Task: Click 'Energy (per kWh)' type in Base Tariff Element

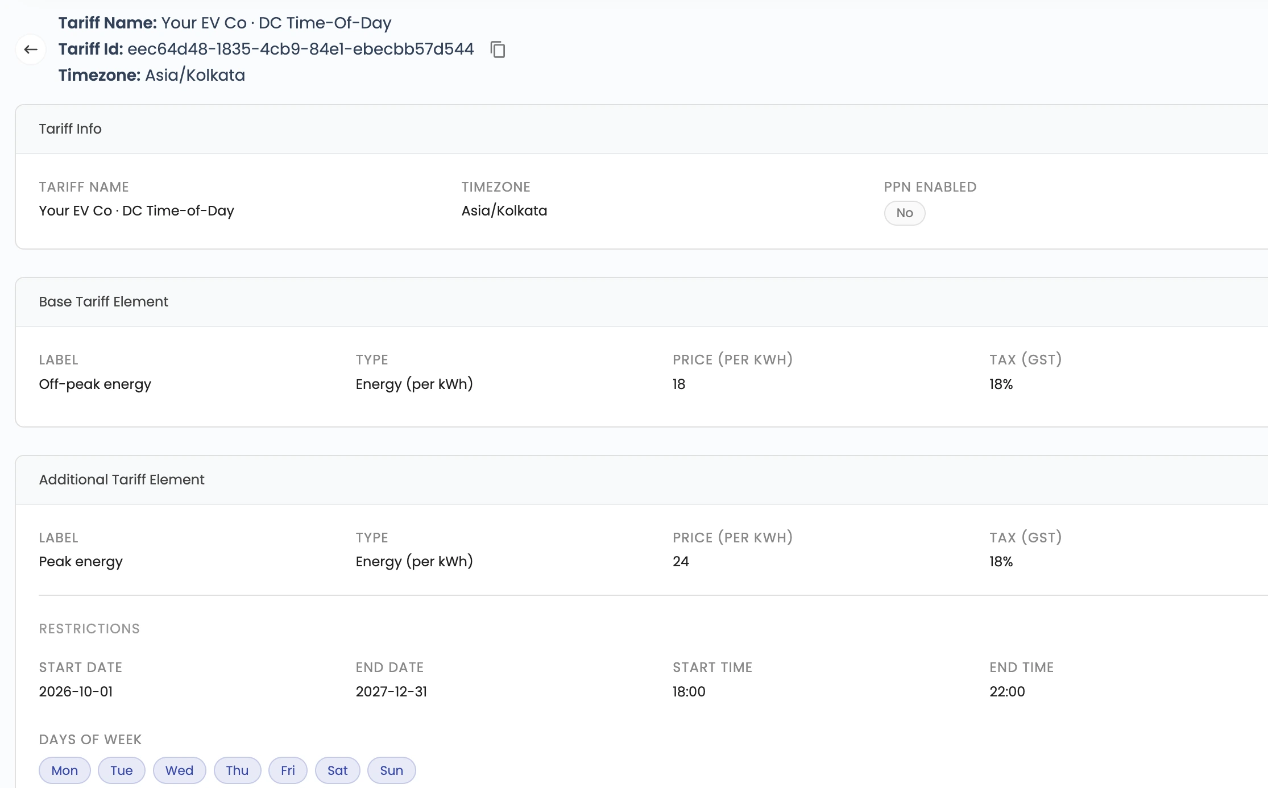Action: pos(415,384)
